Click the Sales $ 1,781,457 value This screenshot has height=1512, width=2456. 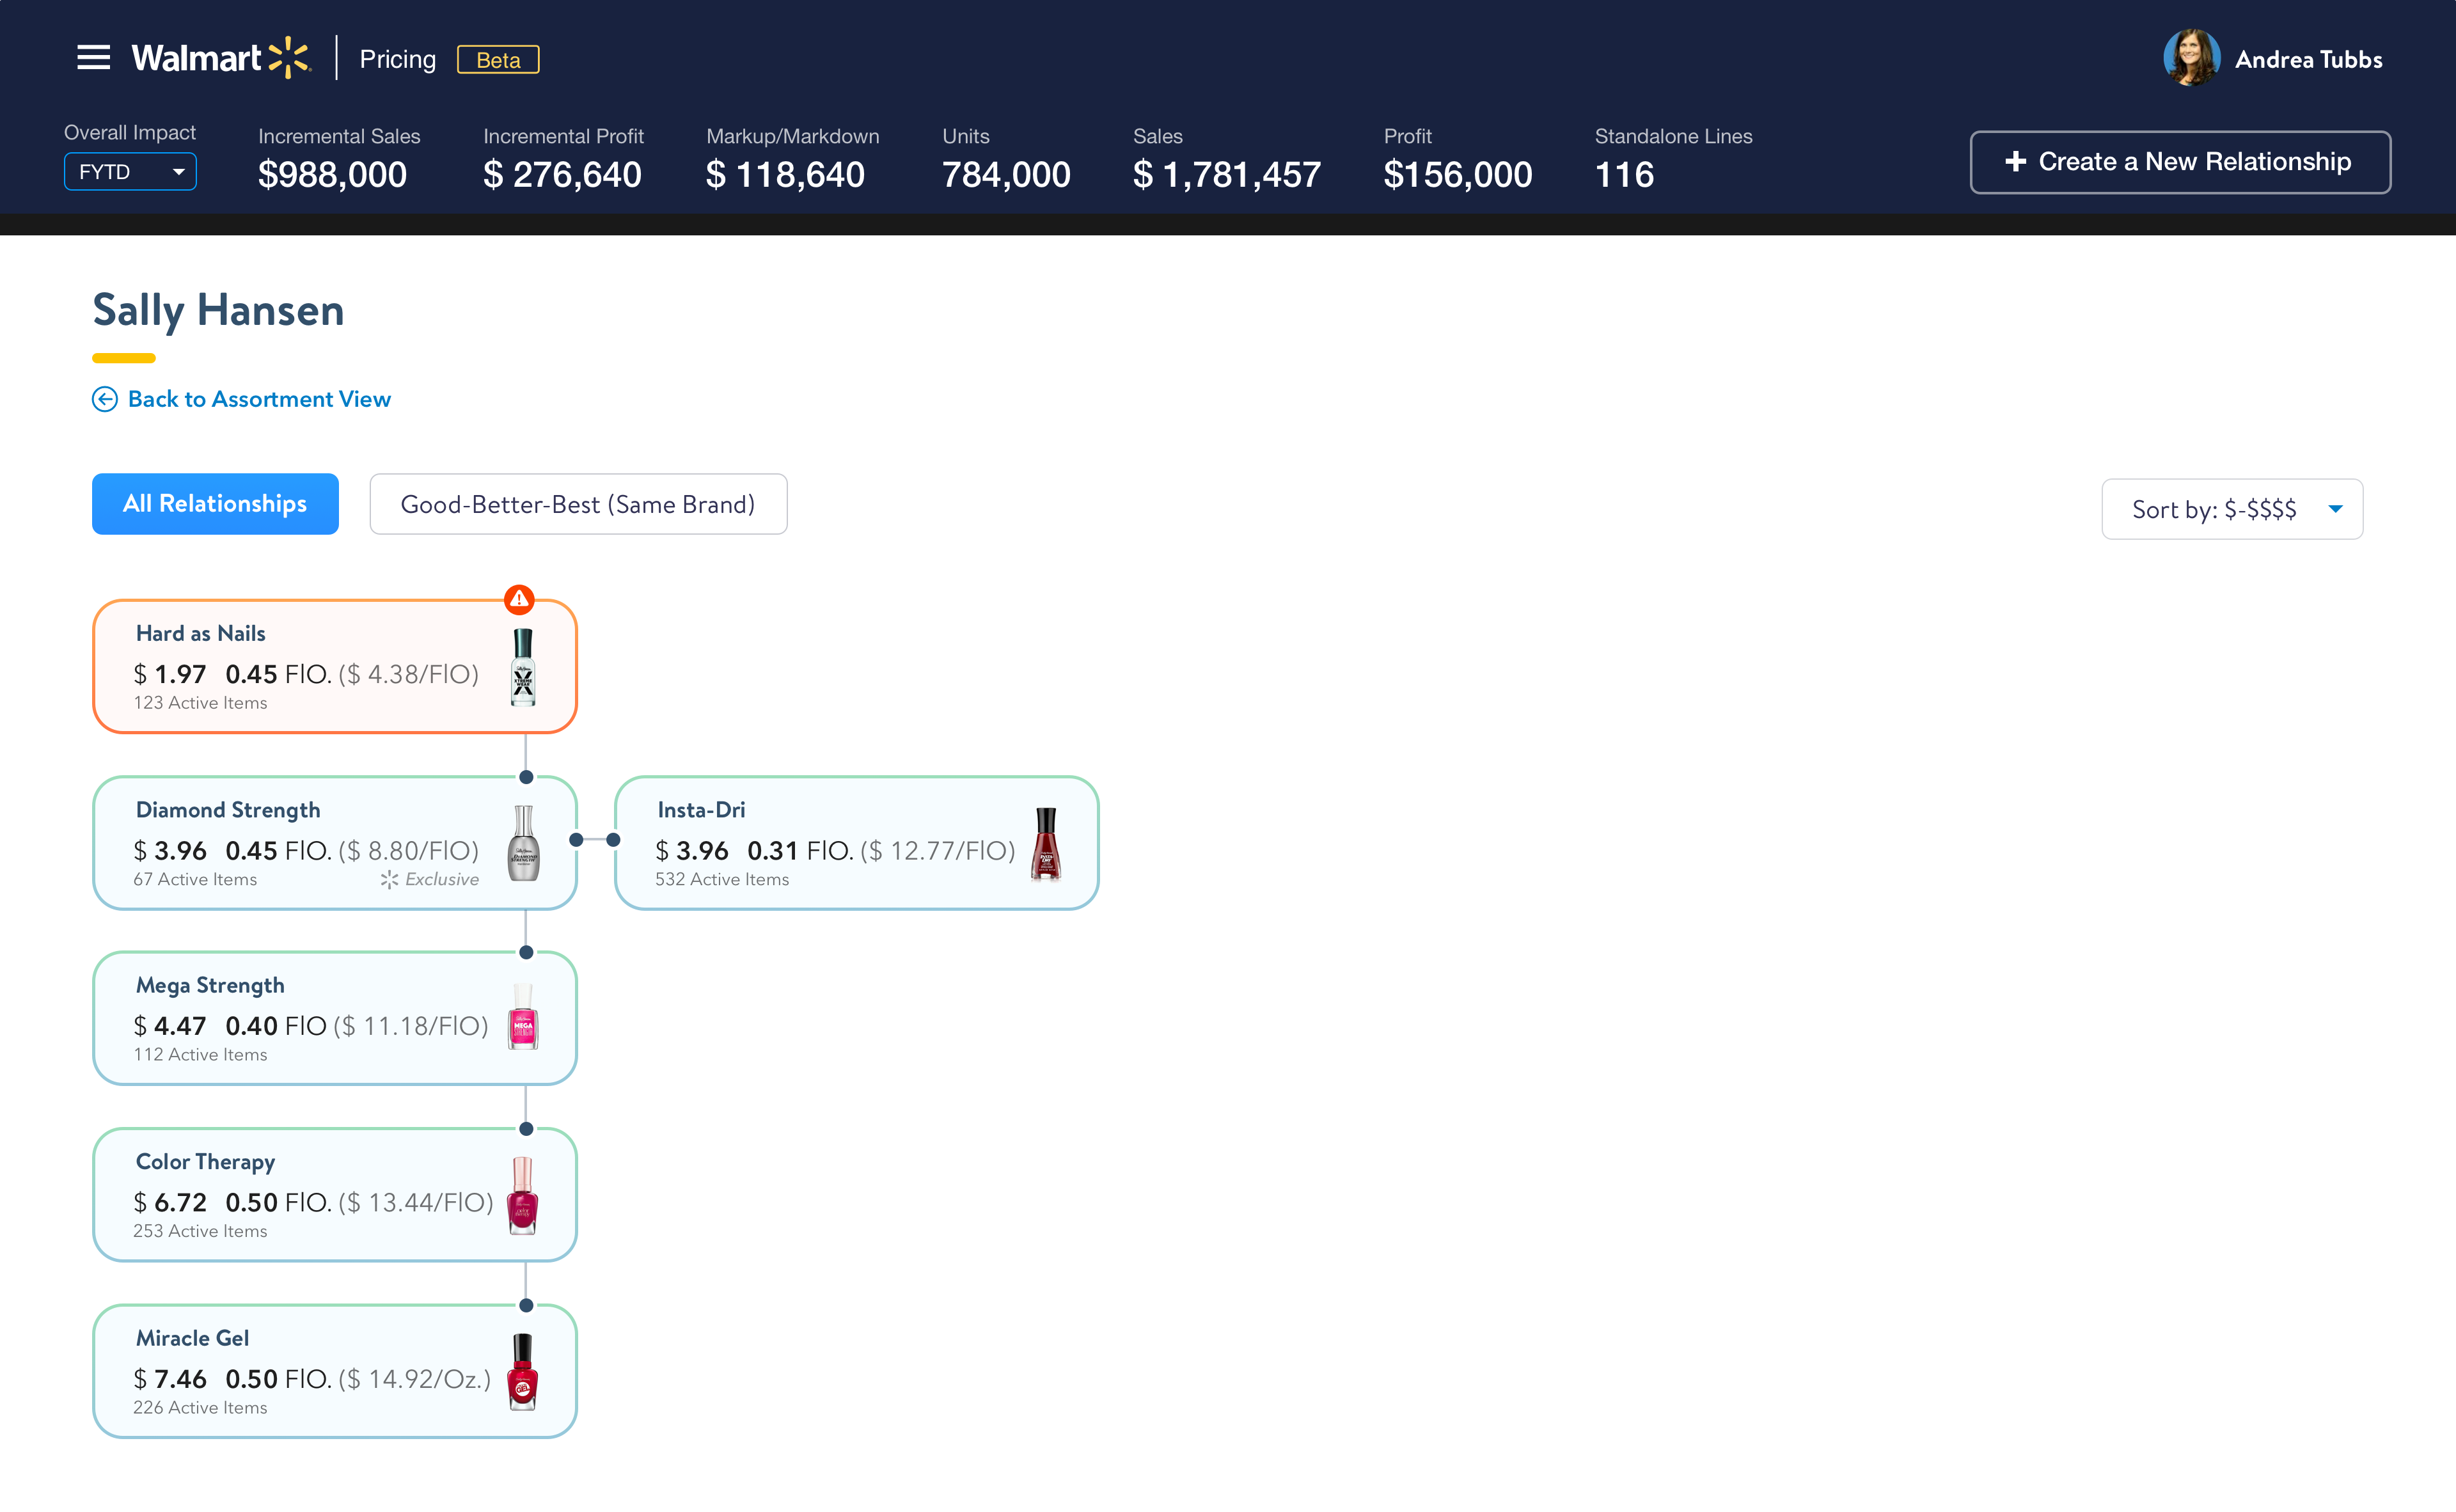point(1227,175)
